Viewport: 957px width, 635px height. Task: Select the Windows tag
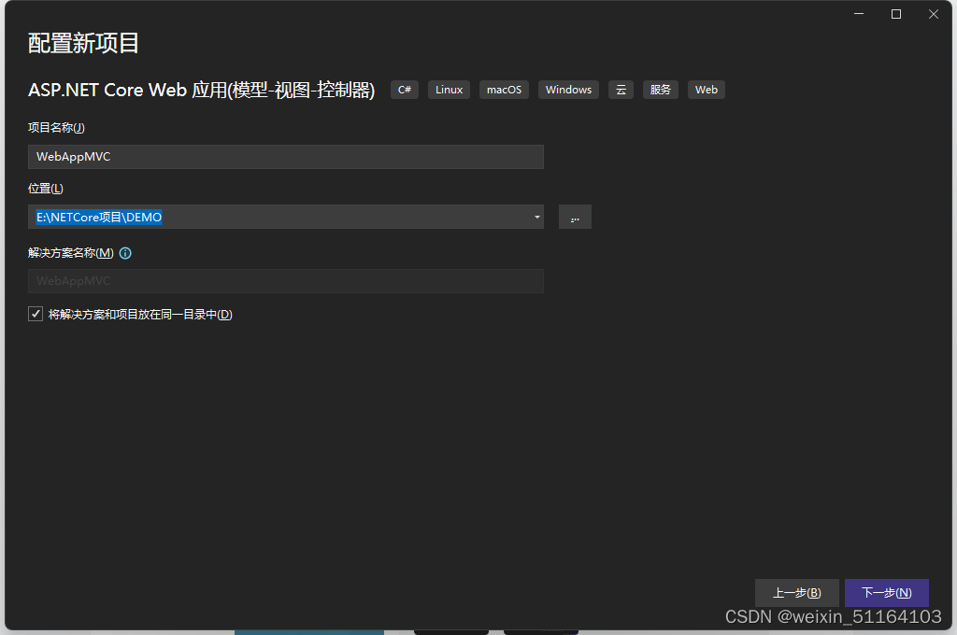pyautogui.click(x=568, y=90)
